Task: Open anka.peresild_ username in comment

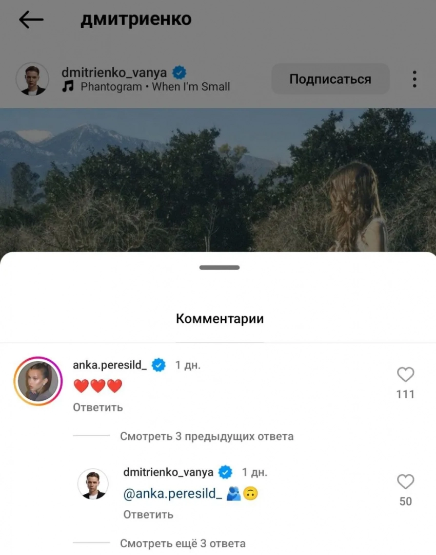Action: point(110,365)
